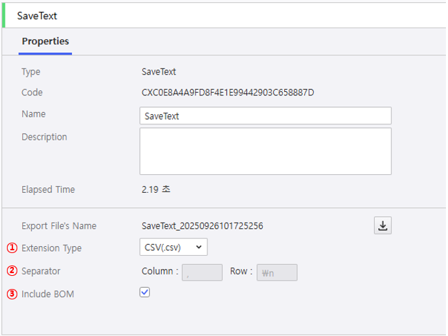448x336 pixels.
Task: Click the export file name SaveText_20250926101725256
Action: tap(202, 226)
